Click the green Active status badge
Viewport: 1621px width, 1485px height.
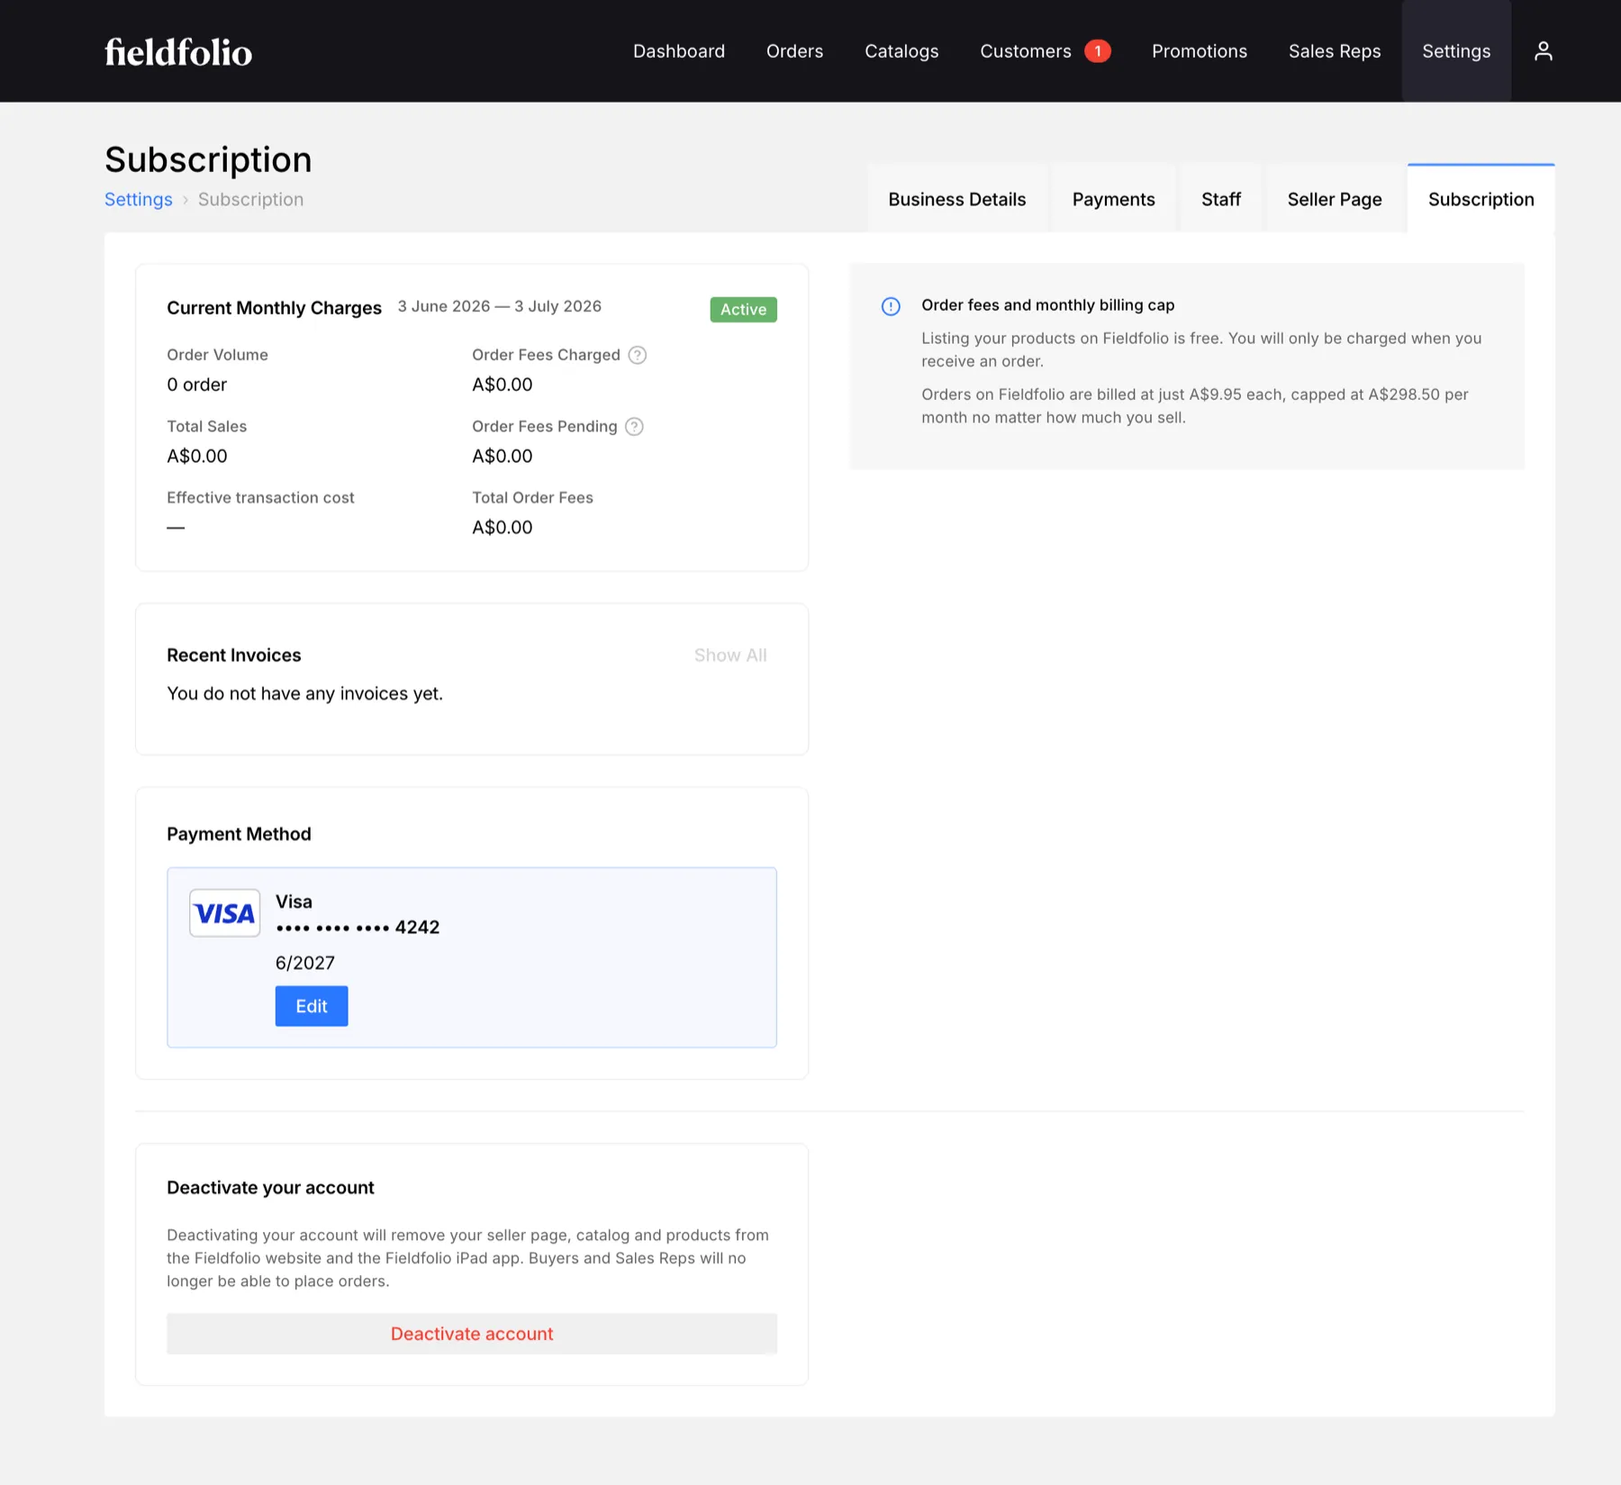point(743,310)
